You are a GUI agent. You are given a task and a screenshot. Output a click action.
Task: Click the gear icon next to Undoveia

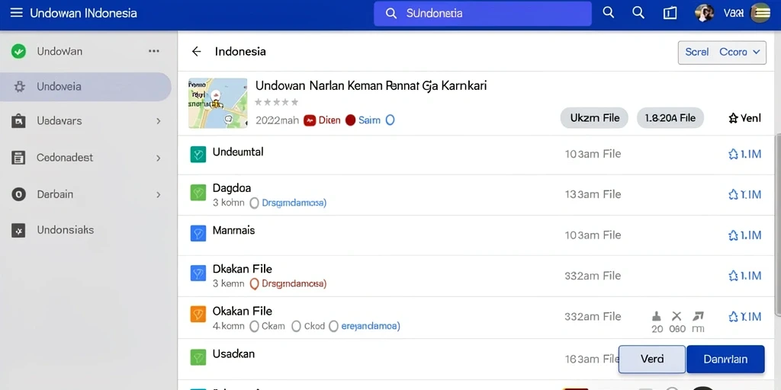tap(19, 87)
